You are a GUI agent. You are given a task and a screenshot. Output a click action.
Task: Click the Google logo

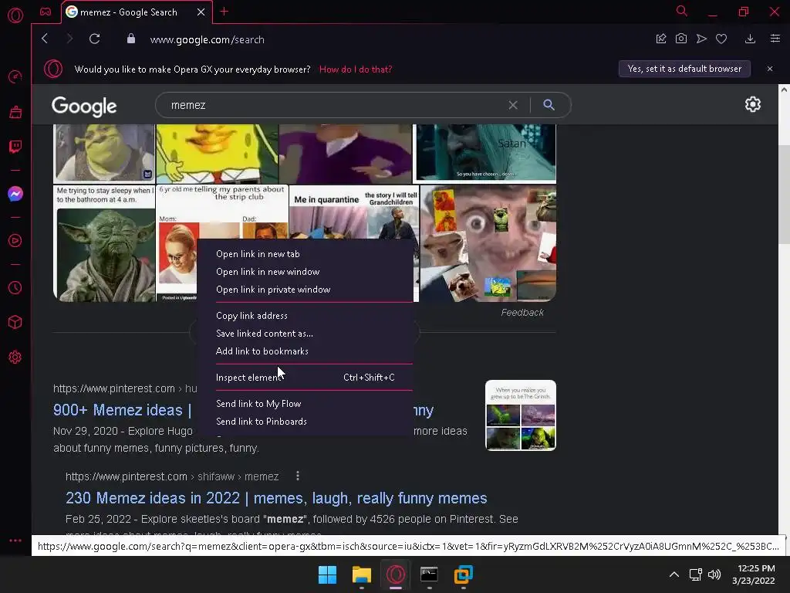coord(84,106)
